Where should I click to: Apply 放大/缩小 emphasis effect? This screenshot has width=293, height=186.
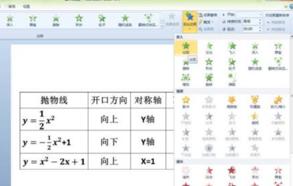[x=278, y=102]
